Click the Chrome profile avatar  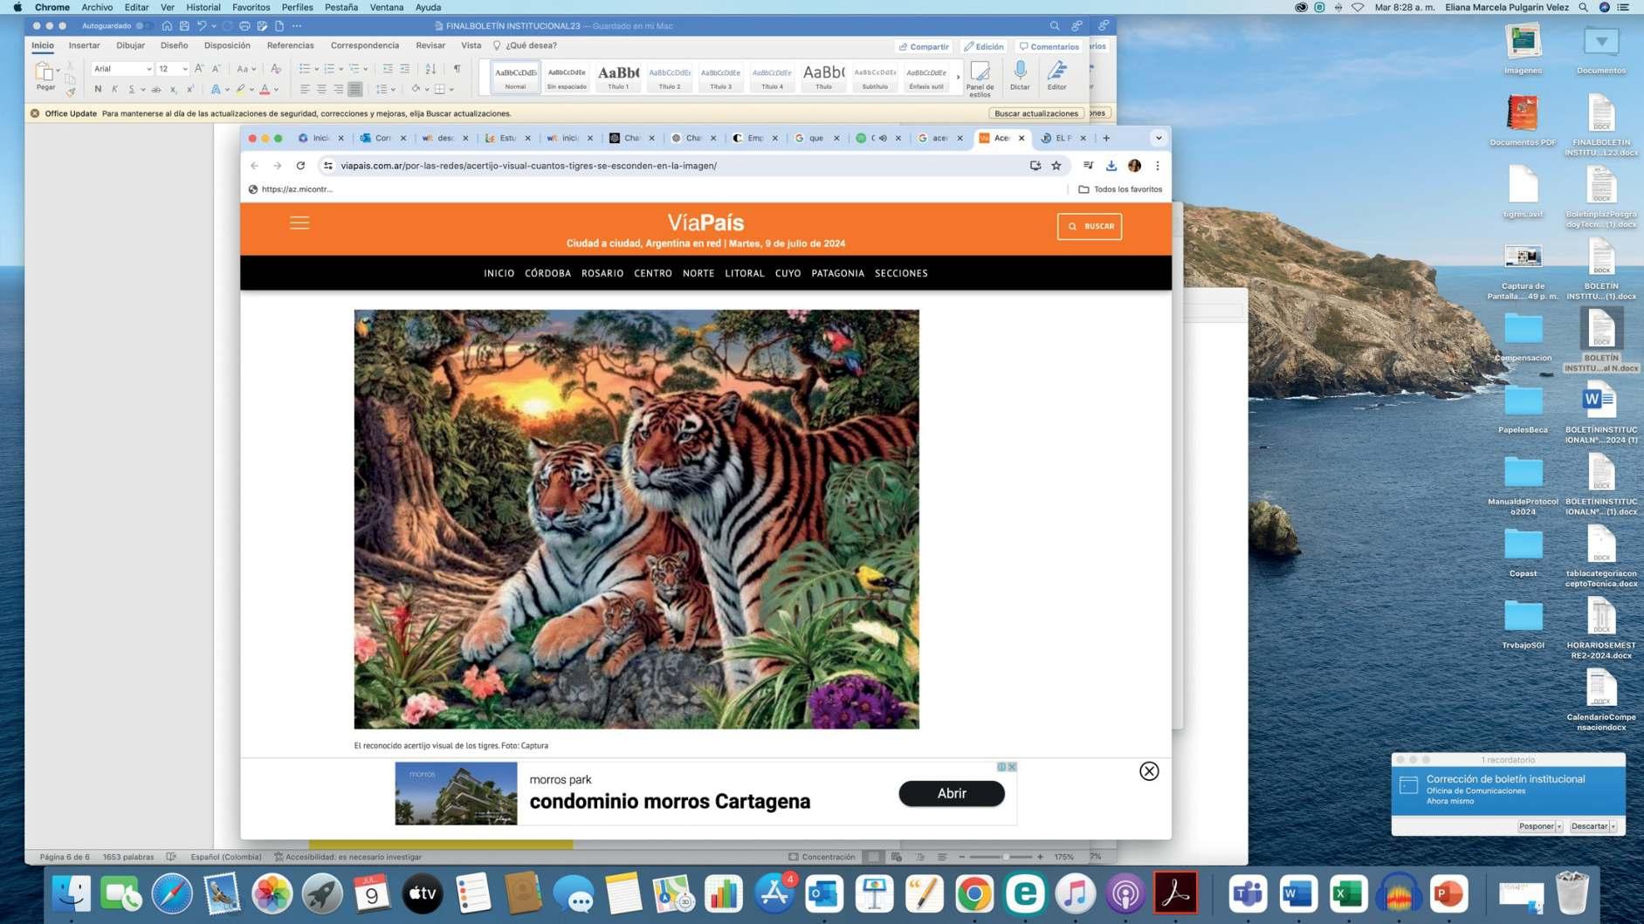coord(1134,166)
